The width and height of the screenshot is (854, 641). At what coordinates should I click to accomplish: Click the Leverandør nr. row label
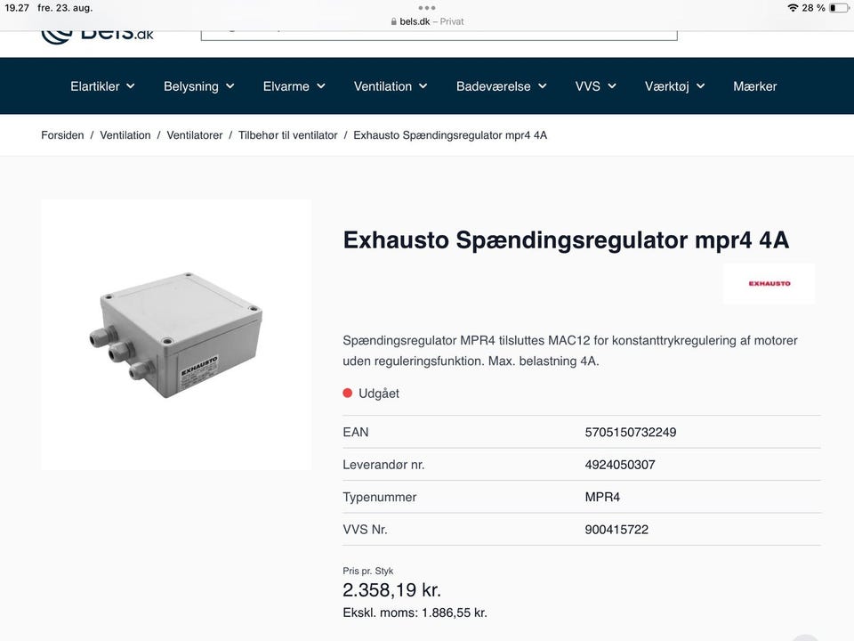click(x=383, y=465)
